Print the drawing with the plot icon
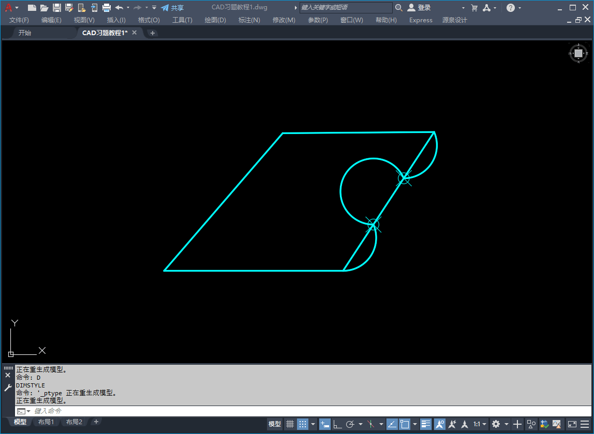594x434 pixels. (x=107, y=8)
